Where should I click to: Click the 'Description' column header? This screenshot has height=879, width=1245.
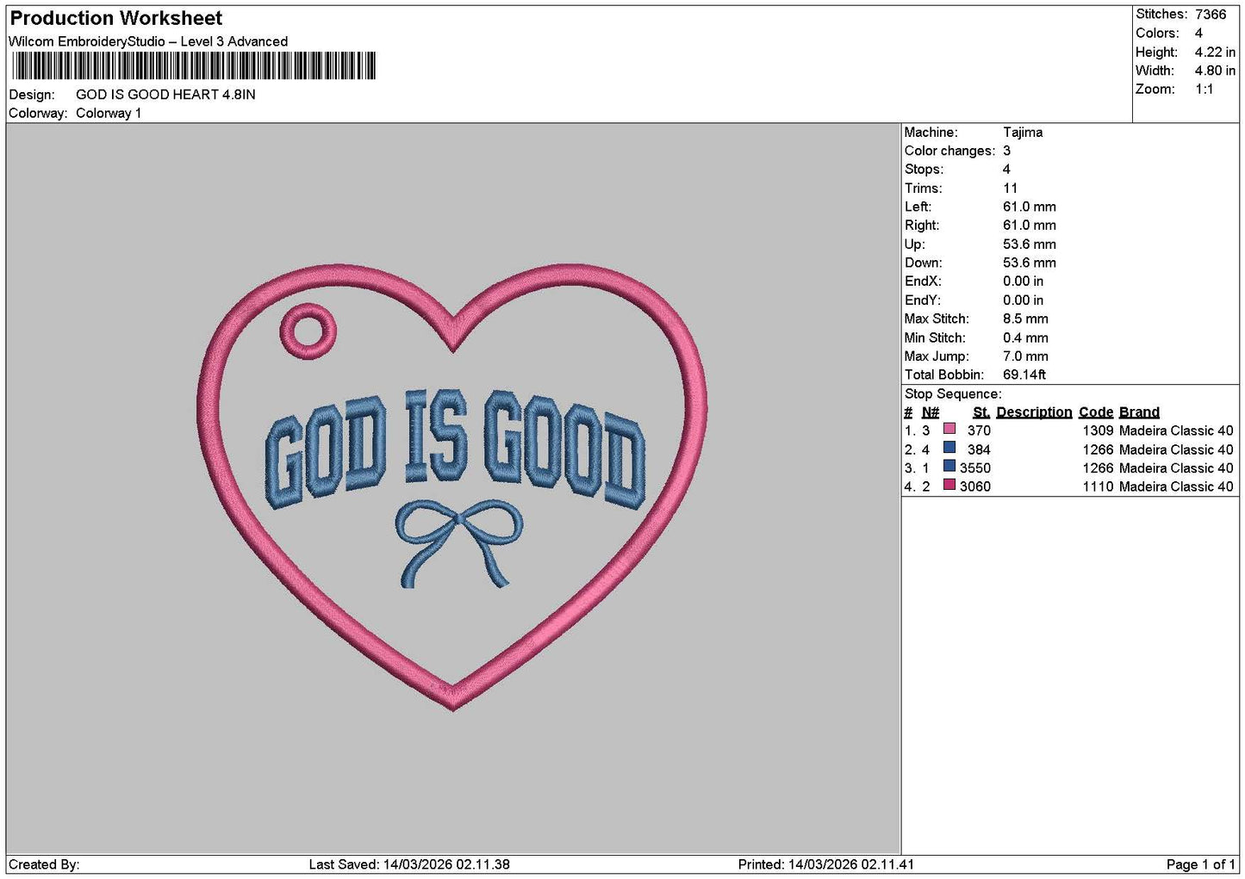tap(1034, 412)
